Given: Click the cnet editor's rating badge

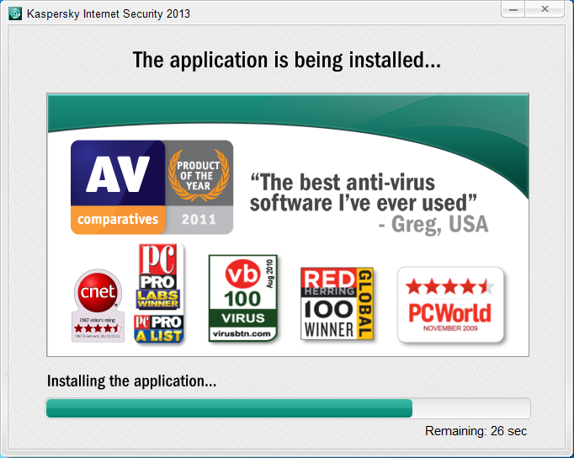Looking at the screenshot, I should [98, 306].
